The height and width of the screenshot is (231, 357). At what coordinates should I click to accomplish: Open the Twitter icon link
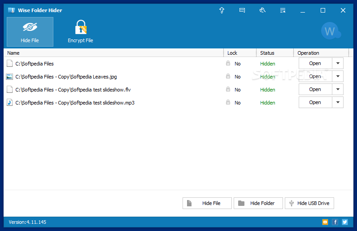pos(344,222)
